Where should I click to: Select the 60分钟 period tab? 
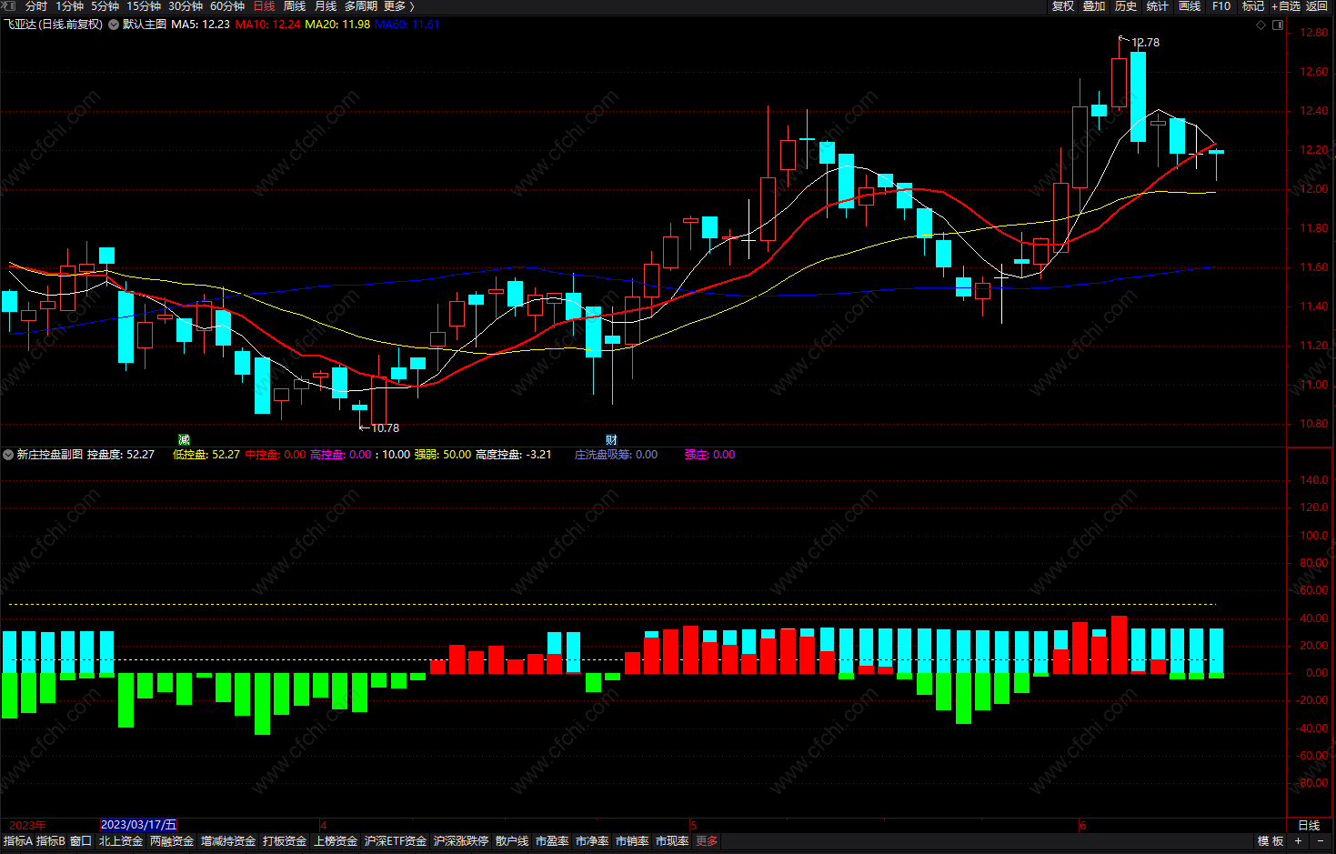227,6
